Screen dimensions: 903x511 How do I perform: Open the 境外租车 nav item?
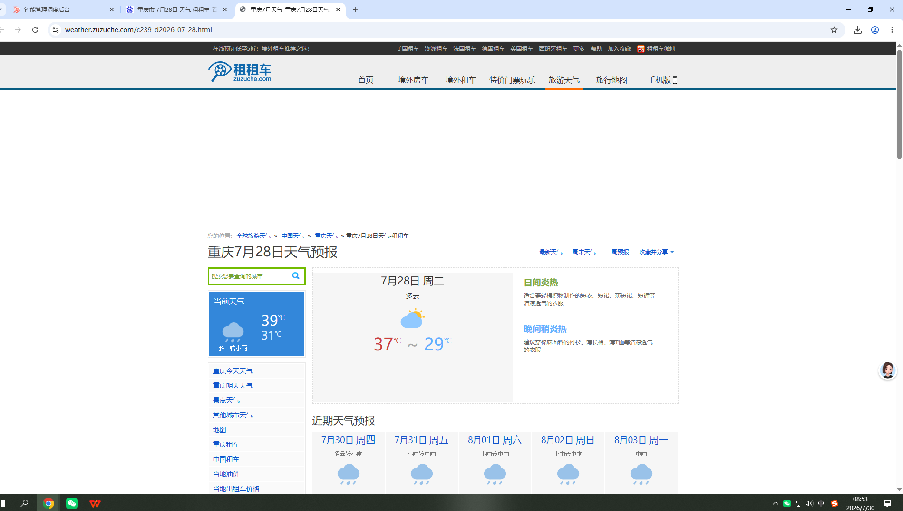point(461,80)
